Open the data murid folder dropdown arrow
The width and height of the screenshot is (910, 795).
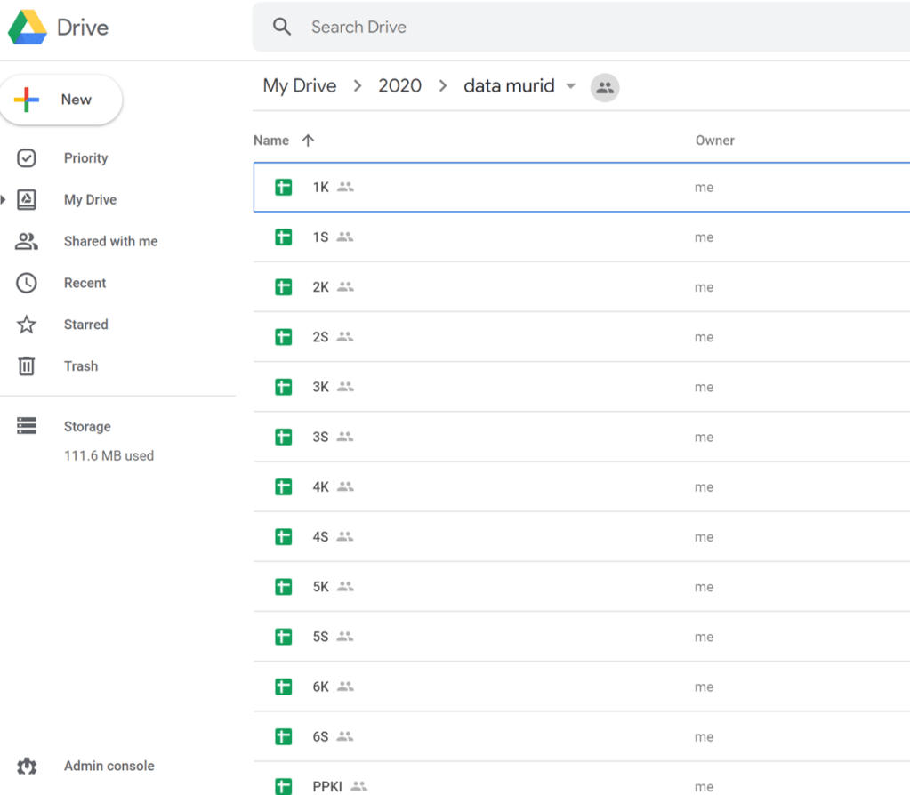click(571, 86)
